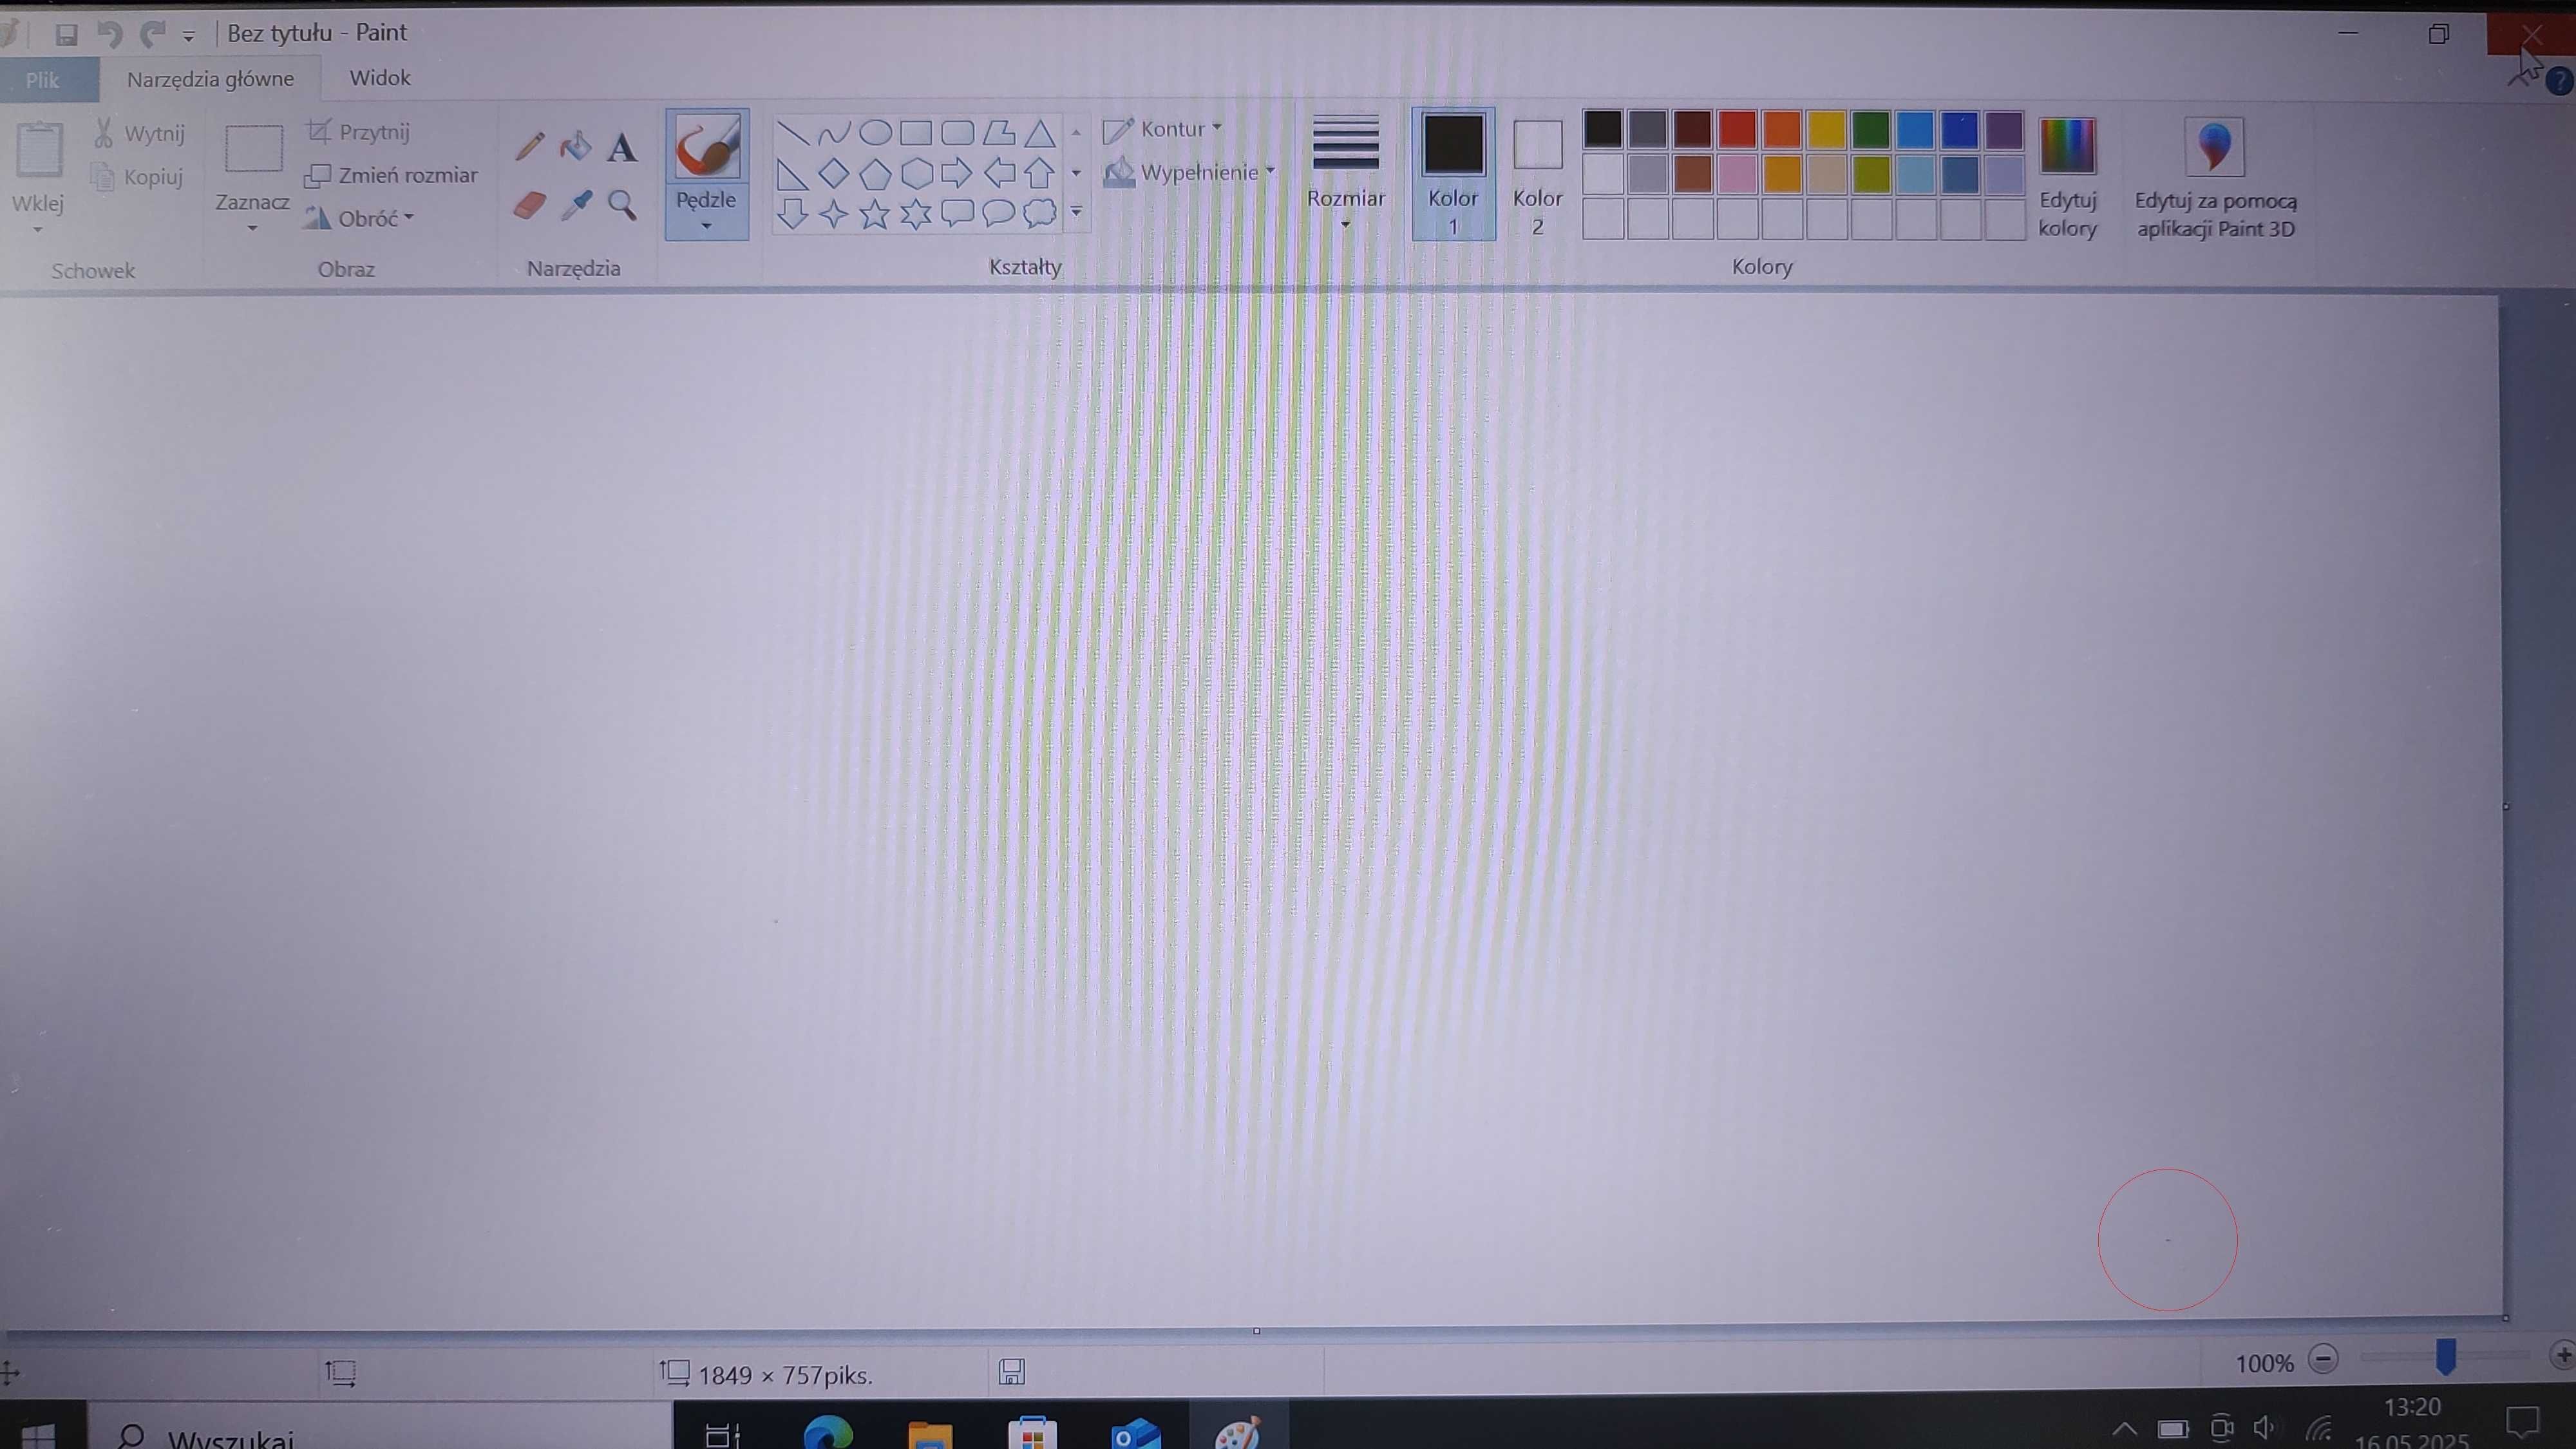Switch to the Narzędzia główne tab

point(210,79)
